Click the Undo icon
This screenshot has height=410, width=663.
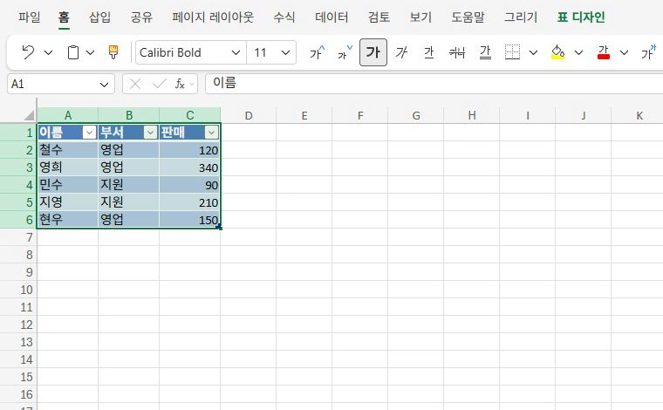click(28, 52)
